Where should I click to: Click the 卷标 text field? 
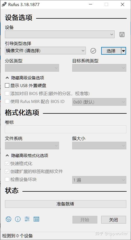coord(66,129)
